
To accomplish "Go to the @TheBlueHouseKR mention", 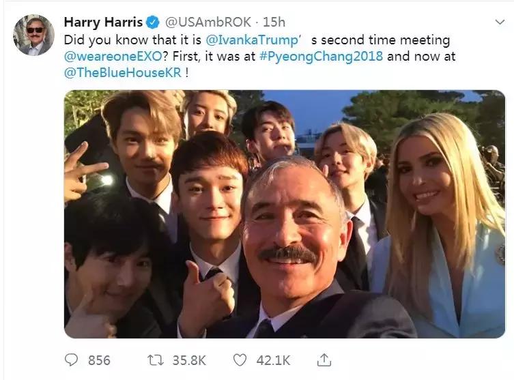I will pos(123,73).
